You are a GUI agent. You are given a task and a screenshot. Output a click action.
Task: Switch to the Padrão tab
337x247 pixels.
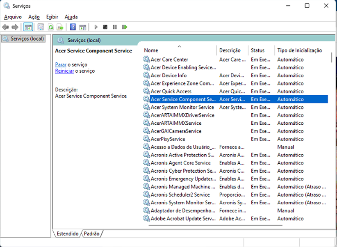92,233
